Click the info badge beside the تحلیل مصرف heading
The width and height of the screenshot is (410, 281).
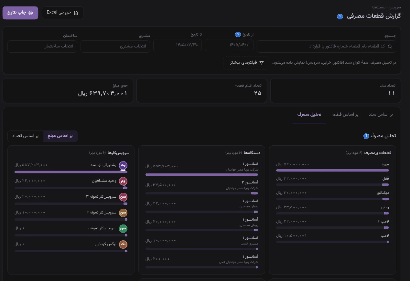point(366,136)
